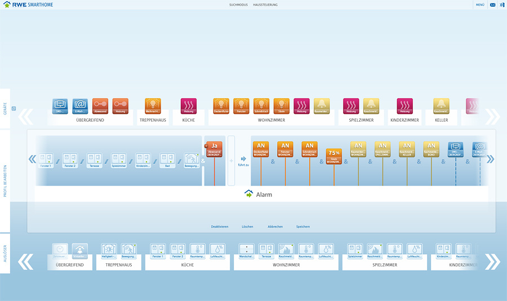Select Rauchmelder bell in Keller devices

point(441,106)
